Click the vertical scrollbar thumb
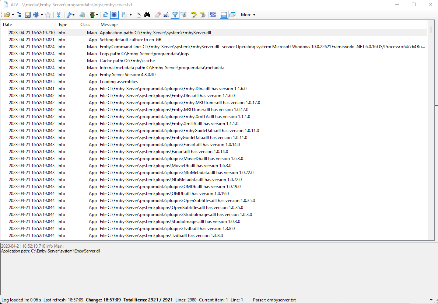 click(x=431, y=29)
